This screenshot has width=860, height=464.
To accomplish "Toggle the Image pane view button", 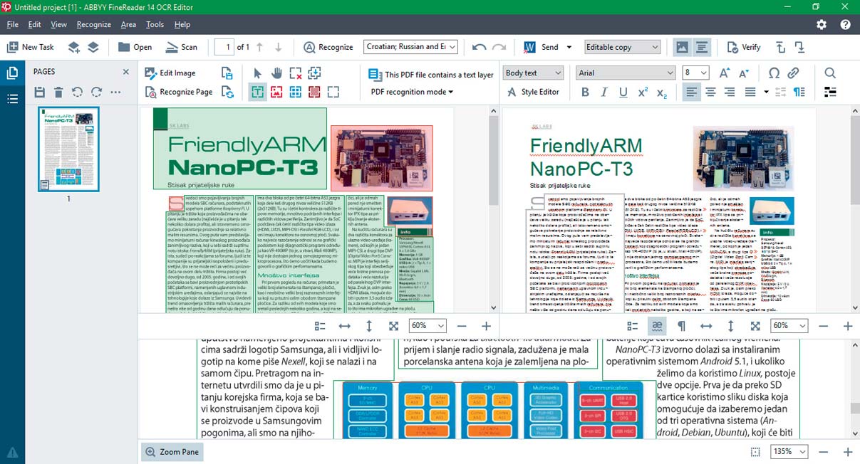I will (683, 47).
